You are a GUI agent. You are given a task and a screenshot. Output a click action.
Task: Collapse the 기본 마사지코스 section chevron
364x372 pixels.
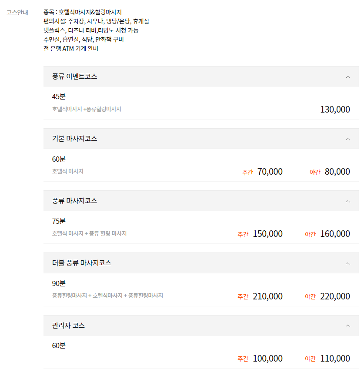pos(347,139)
